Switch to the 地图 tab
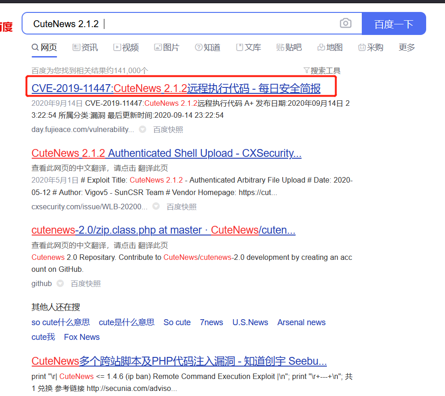 point(330,47)
